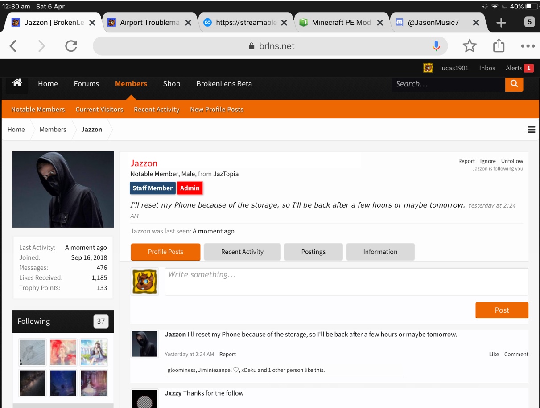Image resolution: width=540 pixels, height=408 pixels.
Task: Select the Information profile tab
Action: (380, 252)
